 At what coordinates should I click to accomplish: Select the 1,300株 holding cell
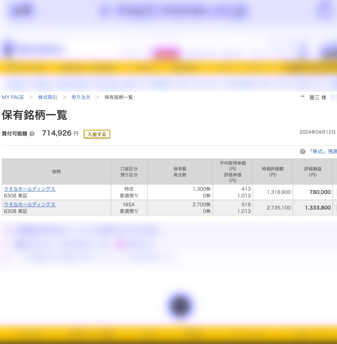click(x=202, y=189)
